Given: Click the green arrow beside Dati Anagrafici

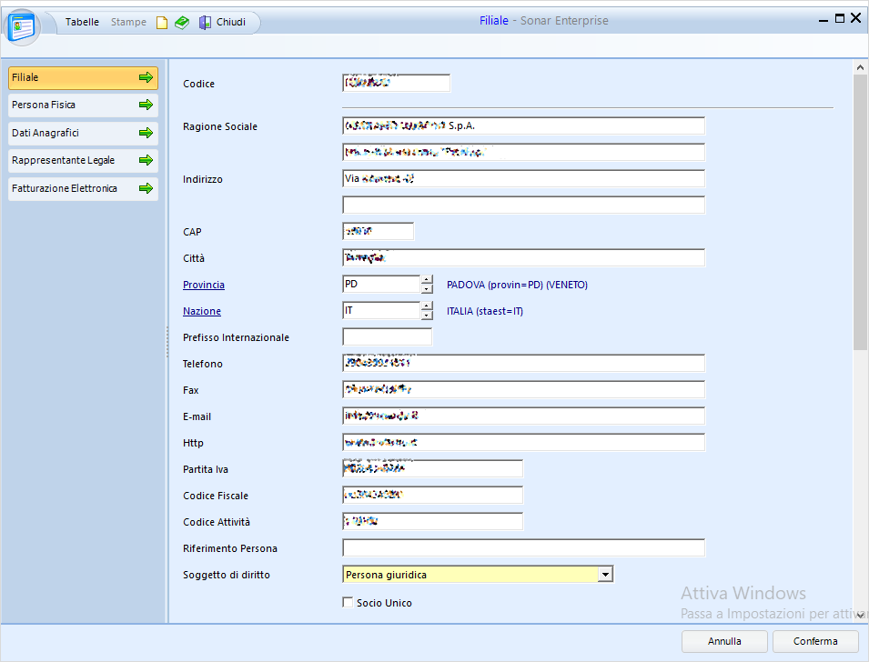Looking at the screenshot, I should point(146,133).
